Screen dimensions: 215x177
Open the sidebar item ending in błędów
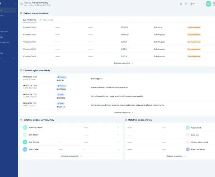tap(4, 42)
